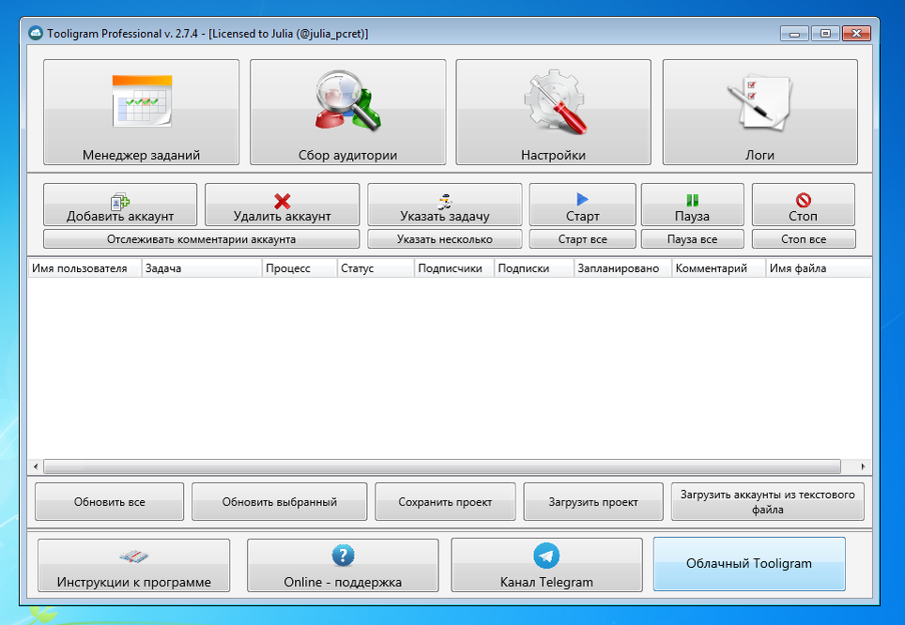Click the Пауза все button

(692, 239)
